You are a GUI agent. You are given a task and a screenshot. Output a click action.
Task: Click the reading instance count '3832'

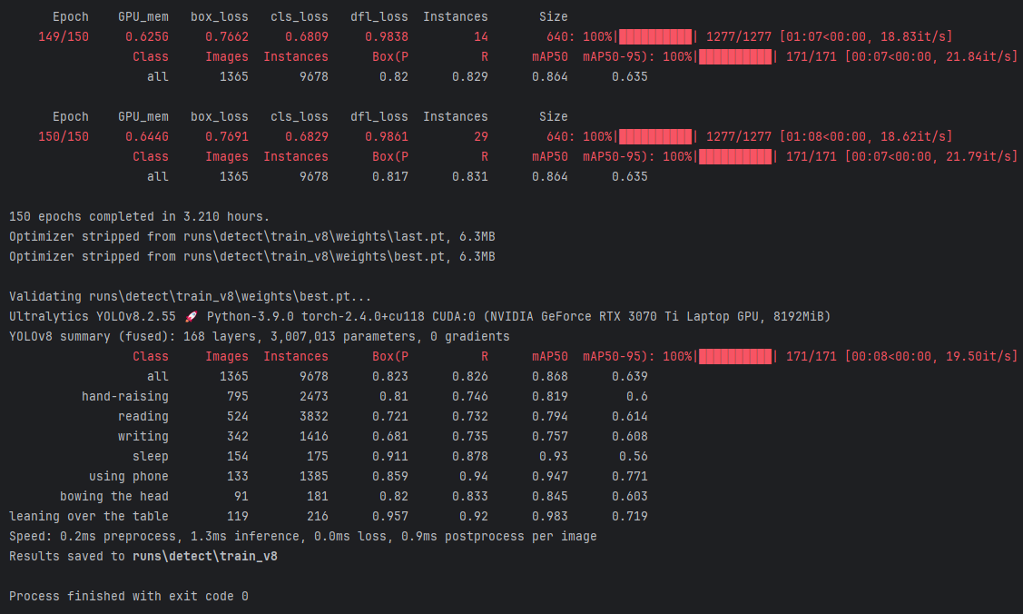pyautogui.click(x=314, y=416)
